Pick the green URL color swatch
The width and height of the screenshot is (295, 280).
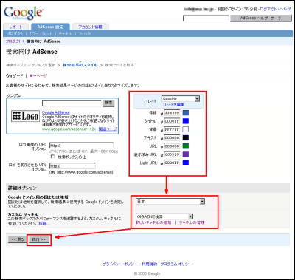186,146
